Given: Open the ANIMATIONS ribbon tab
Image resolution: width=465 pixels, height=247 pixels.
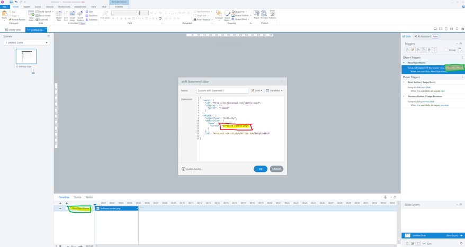Looking at the screenshot, I should [x=80, y=6].
